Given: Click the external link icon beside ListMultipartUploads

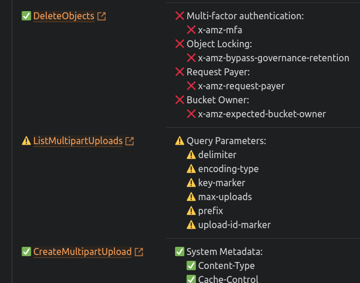Looking at the screenshot, I should click(x=130, y=141).
